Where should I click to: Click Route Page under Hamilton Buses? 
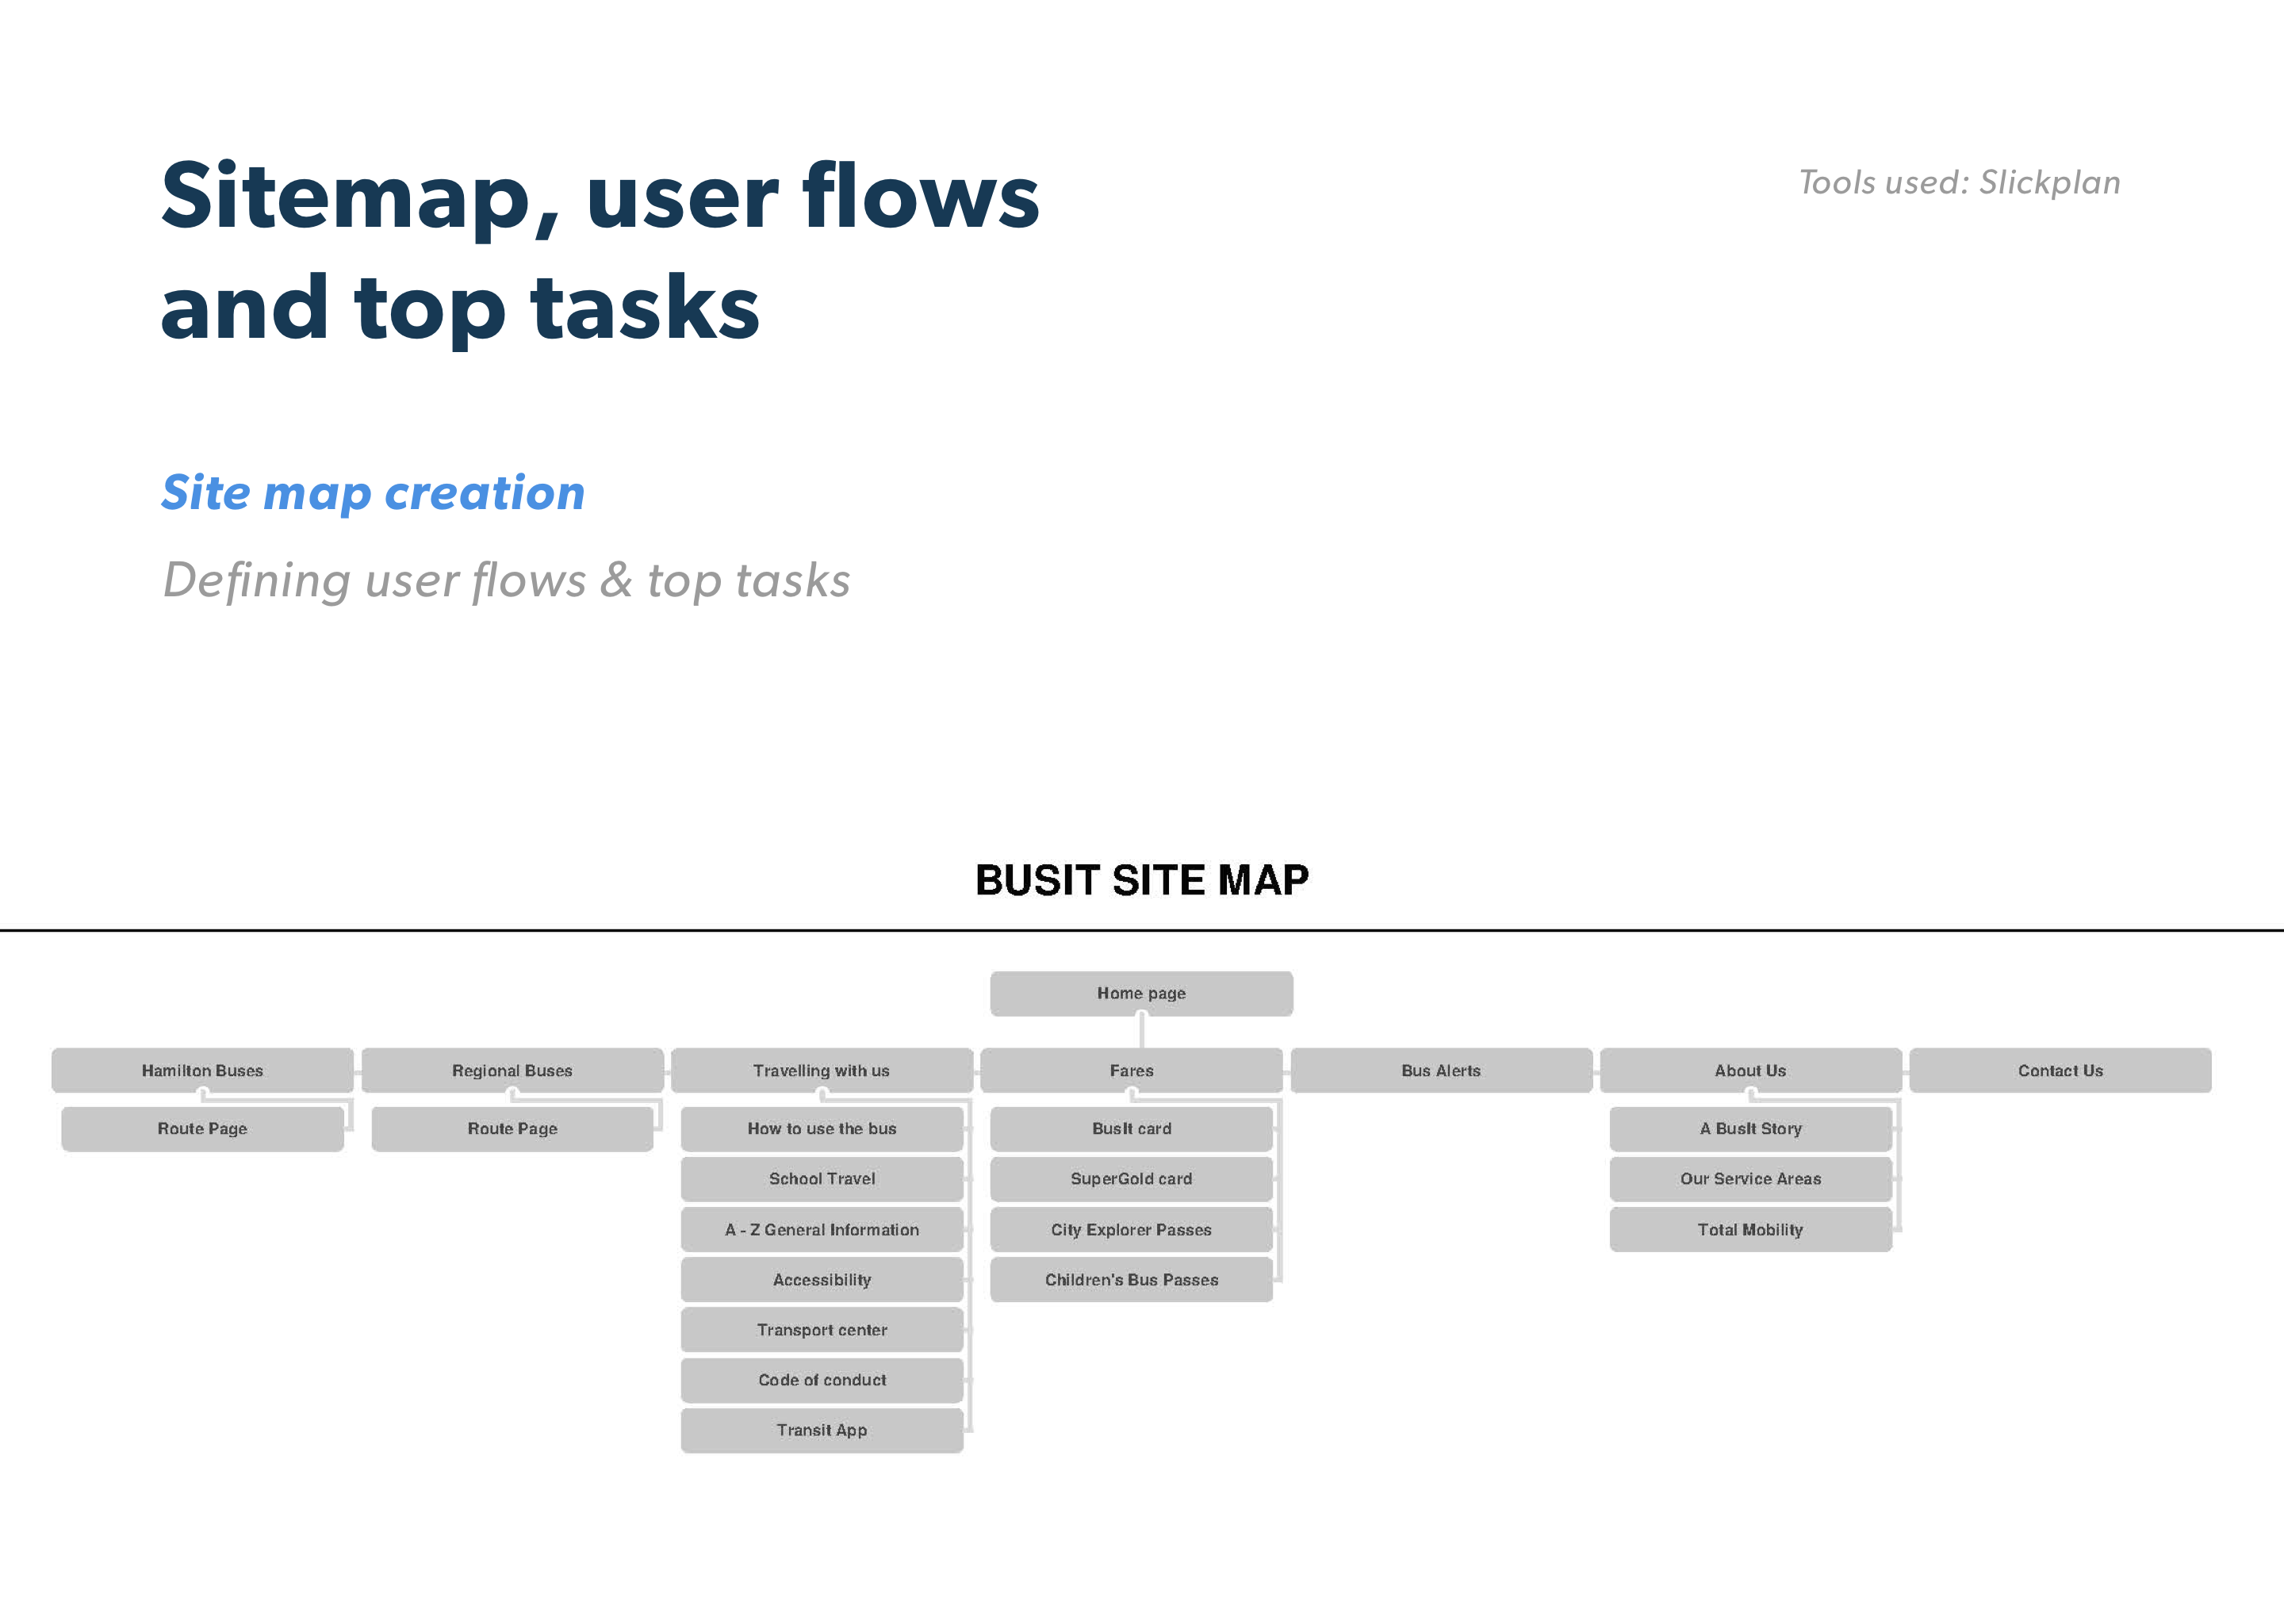click(202, 1128)
